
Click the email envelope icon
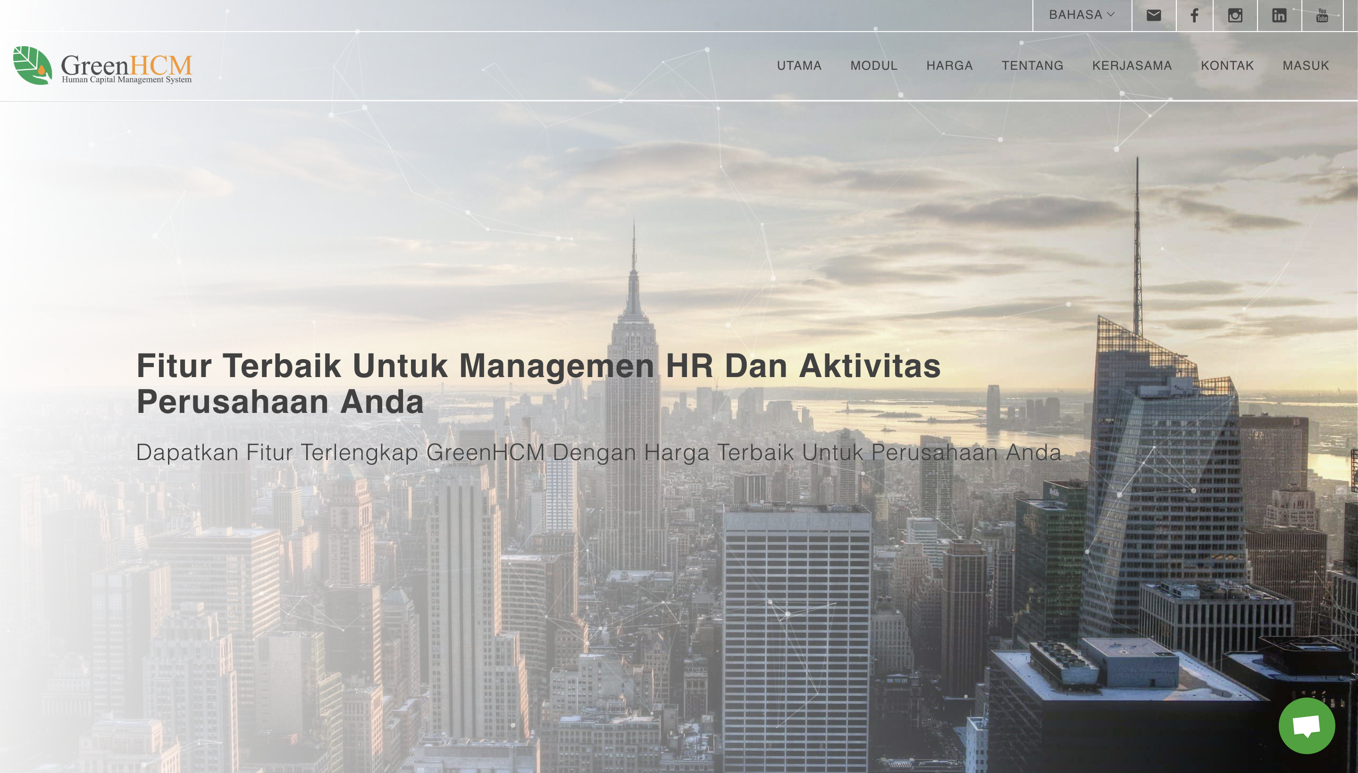pos(1153,16)
